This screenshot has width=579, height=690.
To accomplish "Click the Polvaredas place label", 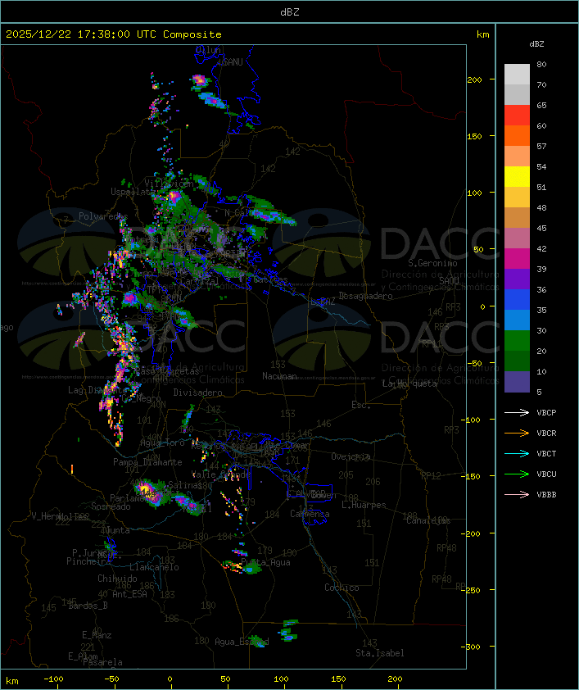I will click(x=103, y=216).
